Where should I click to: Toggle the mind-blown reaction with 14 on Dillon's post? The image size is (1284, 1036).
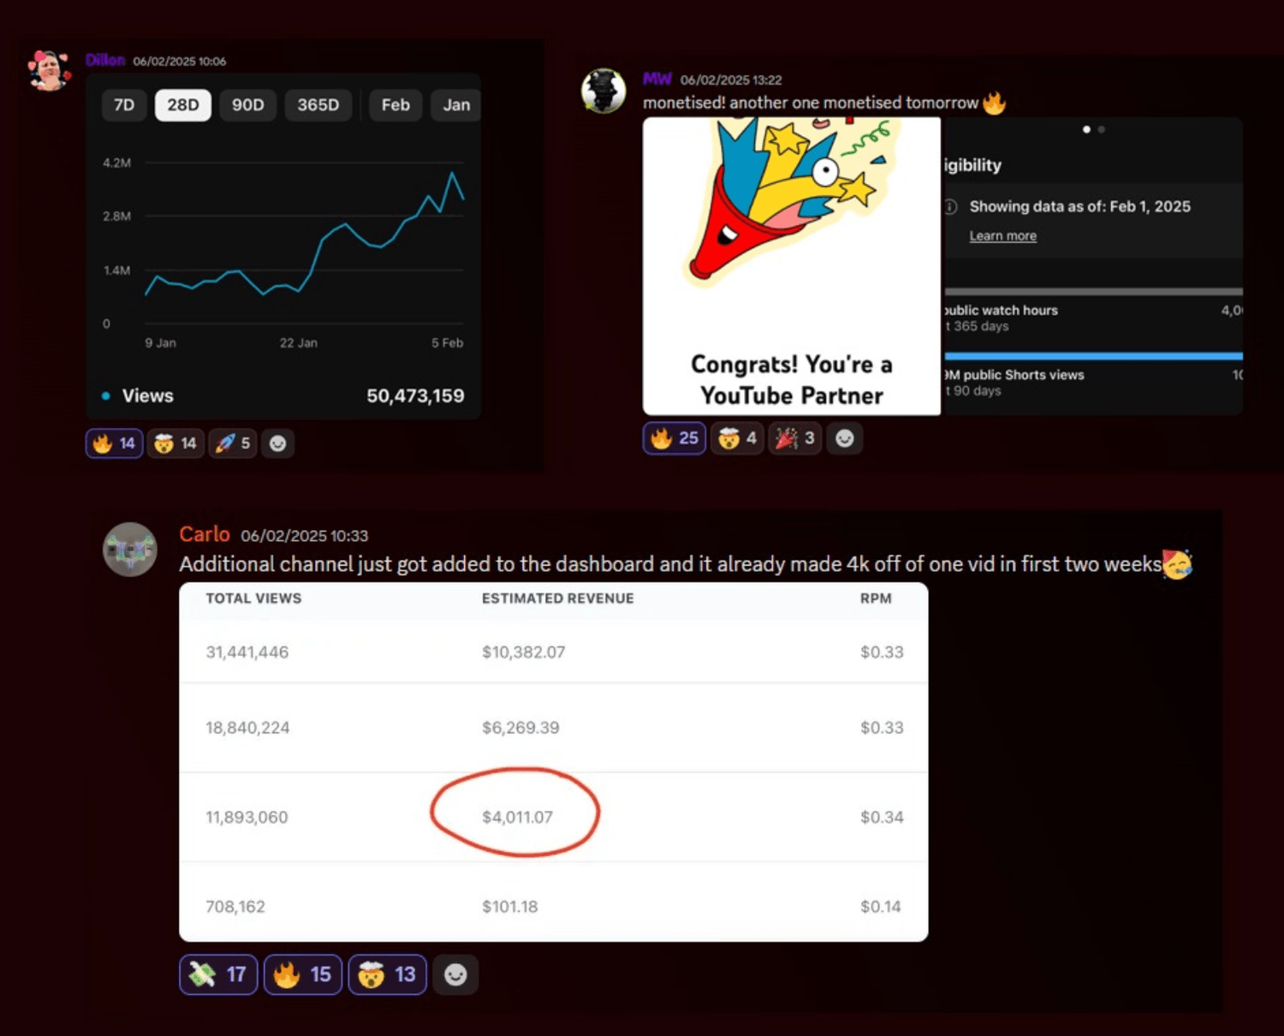click(176, 444)
